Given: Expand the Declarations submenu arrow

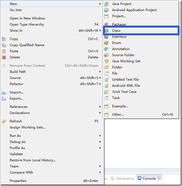Looking at the screenshot, I should click(x=100, y=113).
